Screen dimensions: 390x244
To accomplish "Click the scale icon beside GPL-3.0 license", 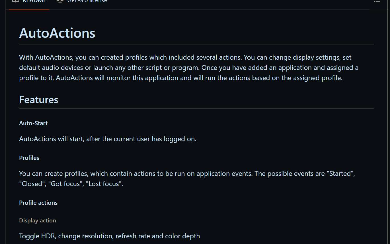I will click(x=60, y=1).
